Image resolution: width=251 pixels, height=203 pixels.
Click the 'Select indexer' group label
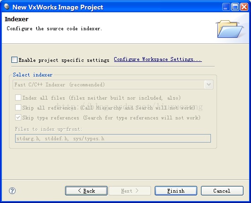tap(33, 75)
